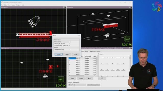The image size is (163, 91).
Task: Switch to the Library tab
Action: click(x=99, y=51)
